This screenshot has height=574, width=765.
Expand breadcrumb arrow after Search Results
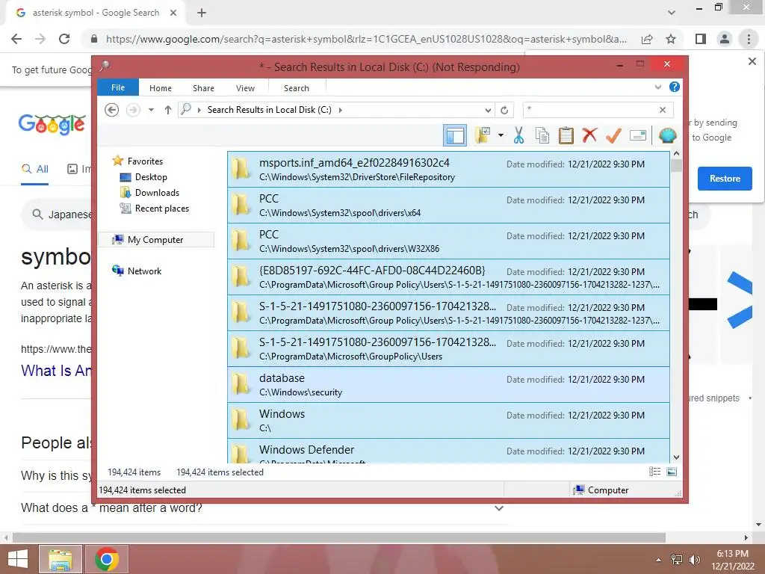[340, 110]
